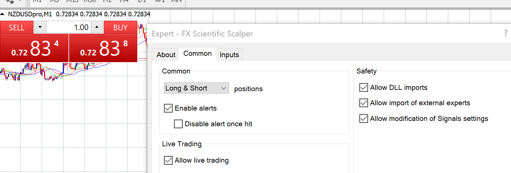This screenshot has width=511, height=173.
Task: Click the 1.00 volume input field
Action: coord(68,27)
